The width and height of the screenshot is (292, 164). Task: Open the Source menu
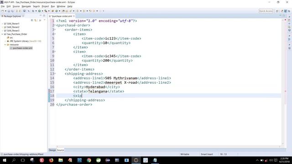click(x=16, y=6)
